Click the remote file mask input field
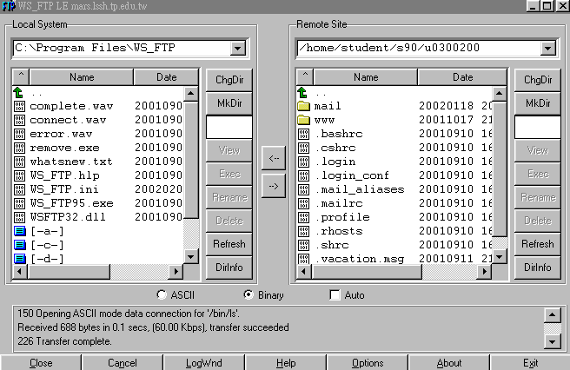Image resolution: width=570 pixels, height=370 pixels. click(x=537, y=127)
